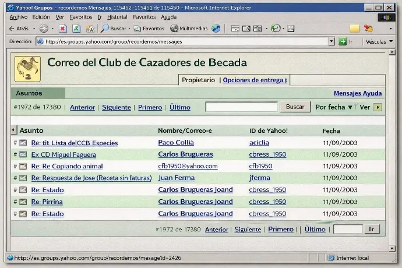Expand the discussion globe dropdown arrow

(x=283, y=29)
